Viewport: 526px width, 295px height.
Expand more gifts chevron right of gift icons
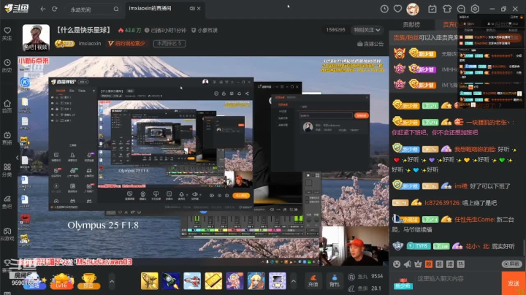294,282
